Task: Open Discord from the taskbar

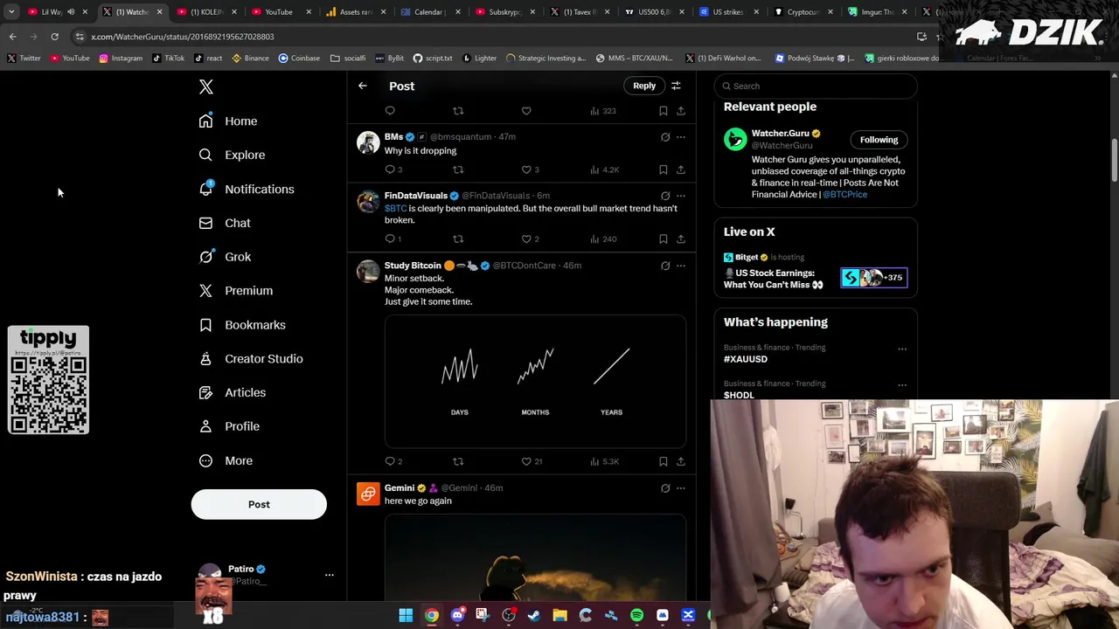Action: (457, 615)
